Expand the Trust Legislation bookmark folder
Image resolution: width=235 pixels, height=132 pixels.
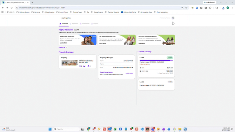pos(161,12)
